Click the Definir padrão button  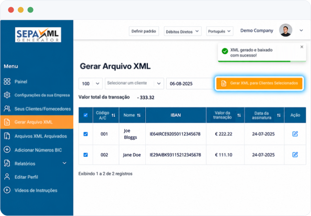pos(144,31)
